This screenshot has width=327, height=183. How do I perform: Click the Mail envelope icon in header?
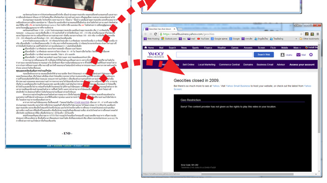pos(299,55)
